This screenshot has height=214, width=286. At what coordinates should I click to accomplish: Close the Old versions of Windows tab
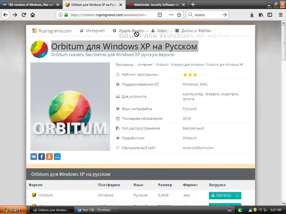[58, 5]
